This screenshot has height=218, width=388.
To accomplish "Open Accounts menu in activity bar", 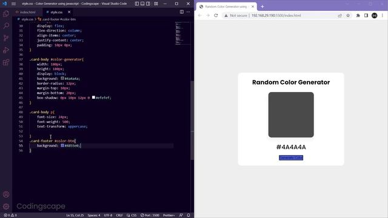I will pyautogui.click(x=6, y=194).
